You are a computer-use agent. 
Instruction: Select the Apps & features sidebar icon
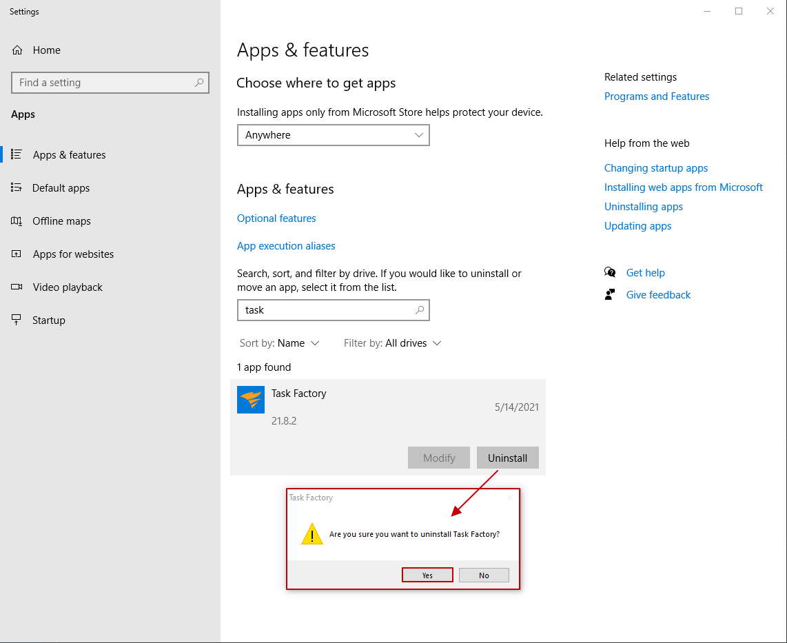16,154
